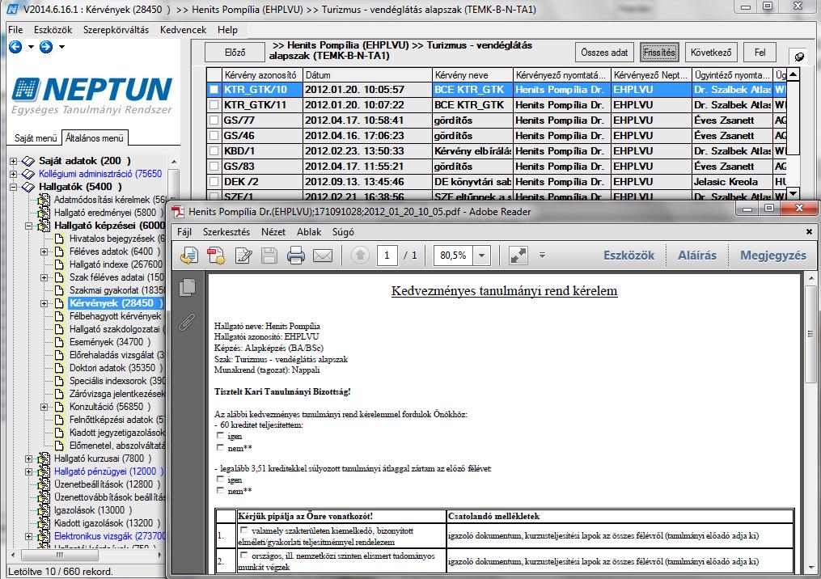Expand the Hallgató pénzügyei tree node
Viewport: 821px width, 579px height.
29,471
